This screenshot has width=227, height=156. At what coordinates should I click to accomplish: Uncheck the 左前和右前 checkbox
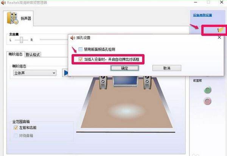(16, 128)
